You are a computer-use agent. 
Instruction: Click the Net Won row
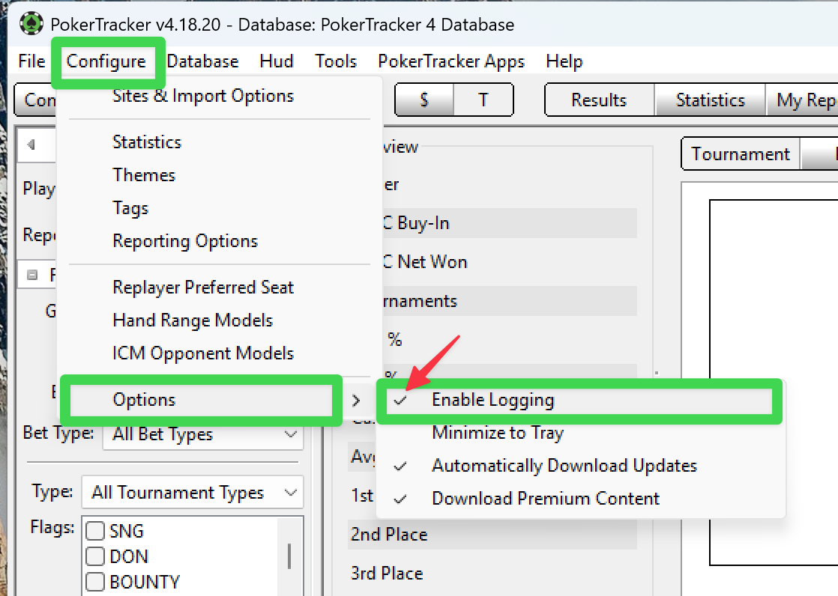click(510, 261)
